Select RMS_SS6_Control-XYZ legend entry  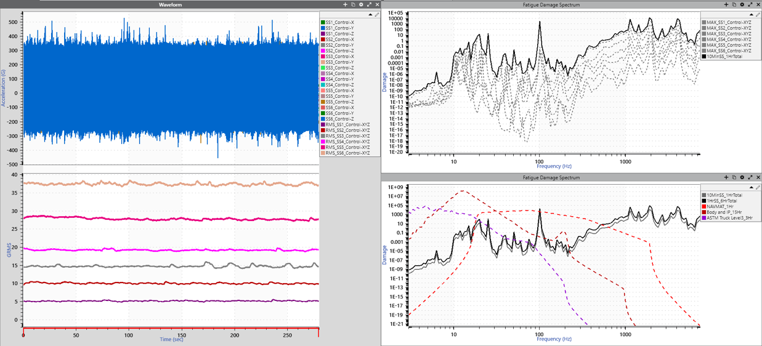tap(346, 153)
